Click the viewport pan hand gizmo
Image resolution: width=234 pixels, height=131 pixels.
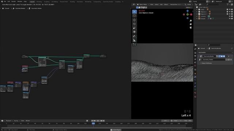[190, 24]
